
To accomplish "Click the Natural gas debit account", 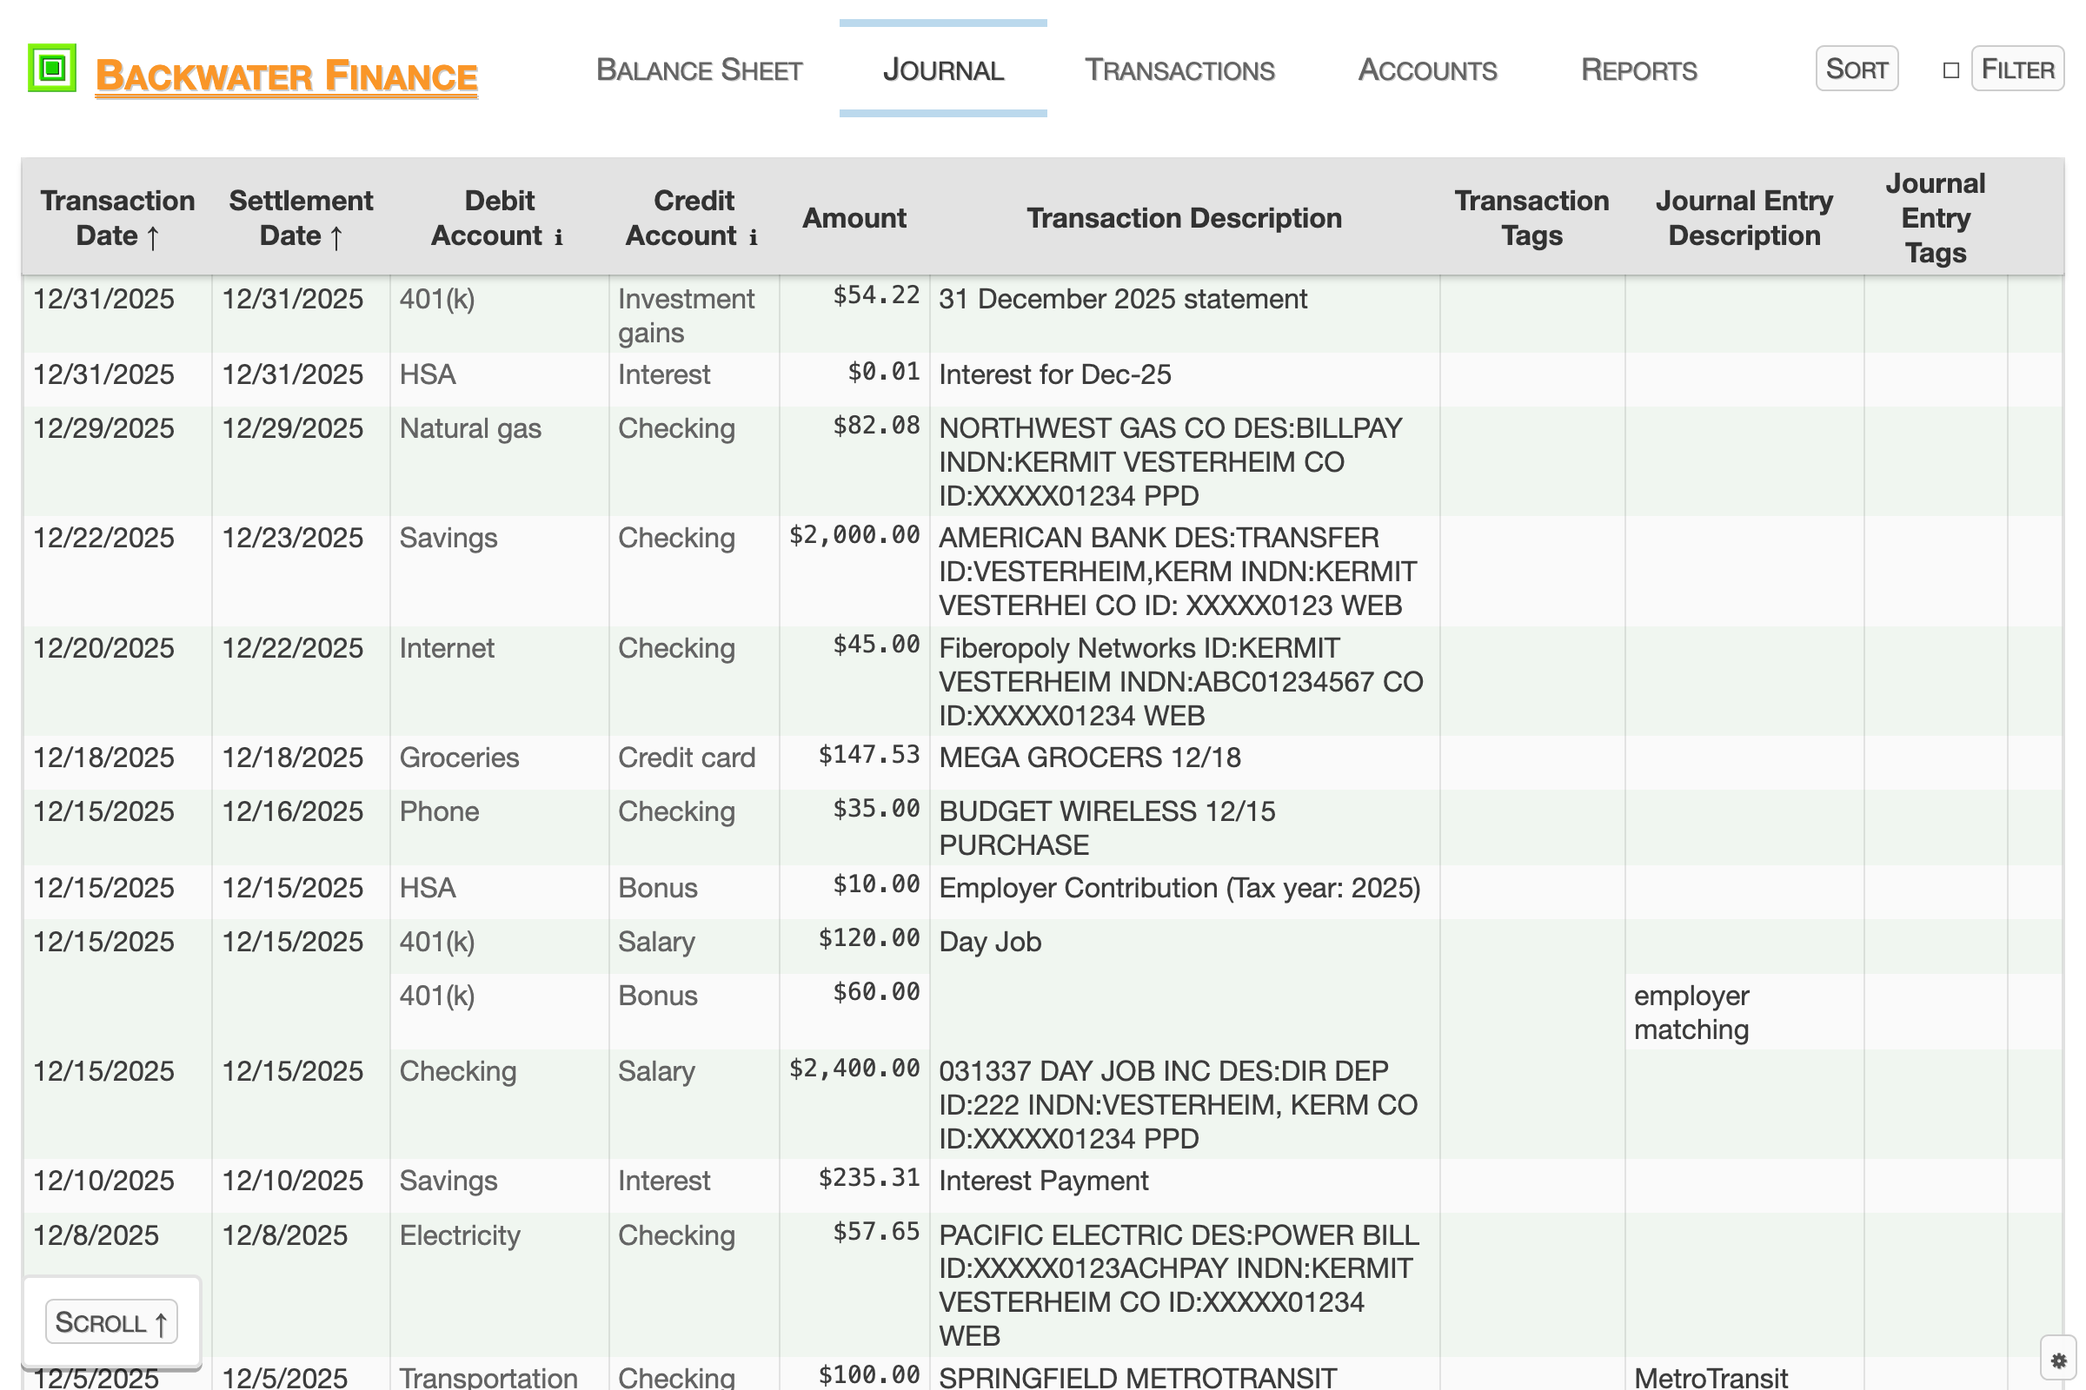I will (x=470, y=429).
